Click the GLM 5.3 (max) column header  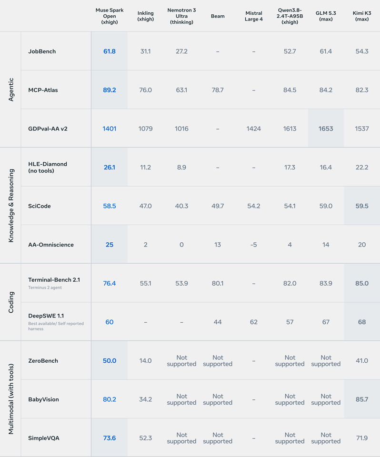pyautogui.click(x=326, y=16)
